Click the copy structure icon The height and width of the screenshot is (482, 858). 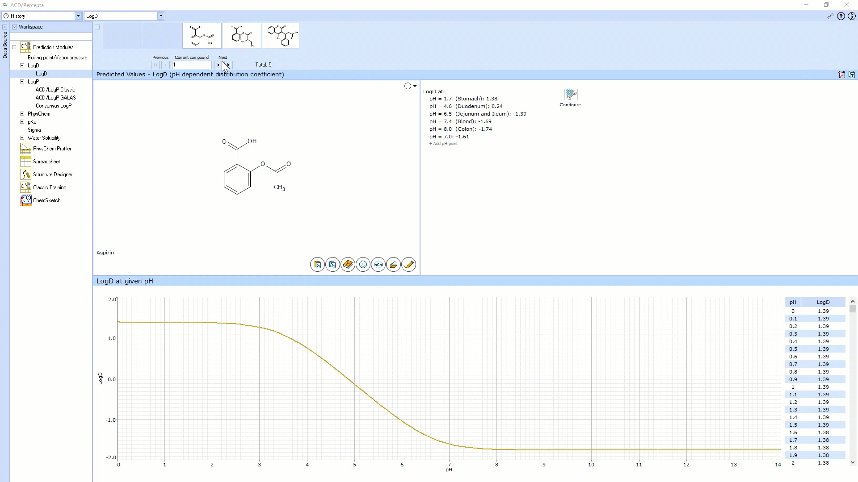[x=332, y=265]
